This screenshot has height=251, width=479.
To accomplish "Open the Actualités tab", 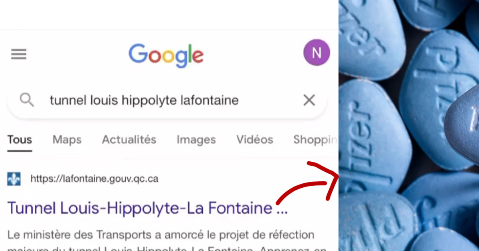I will (x=129, y=140).
